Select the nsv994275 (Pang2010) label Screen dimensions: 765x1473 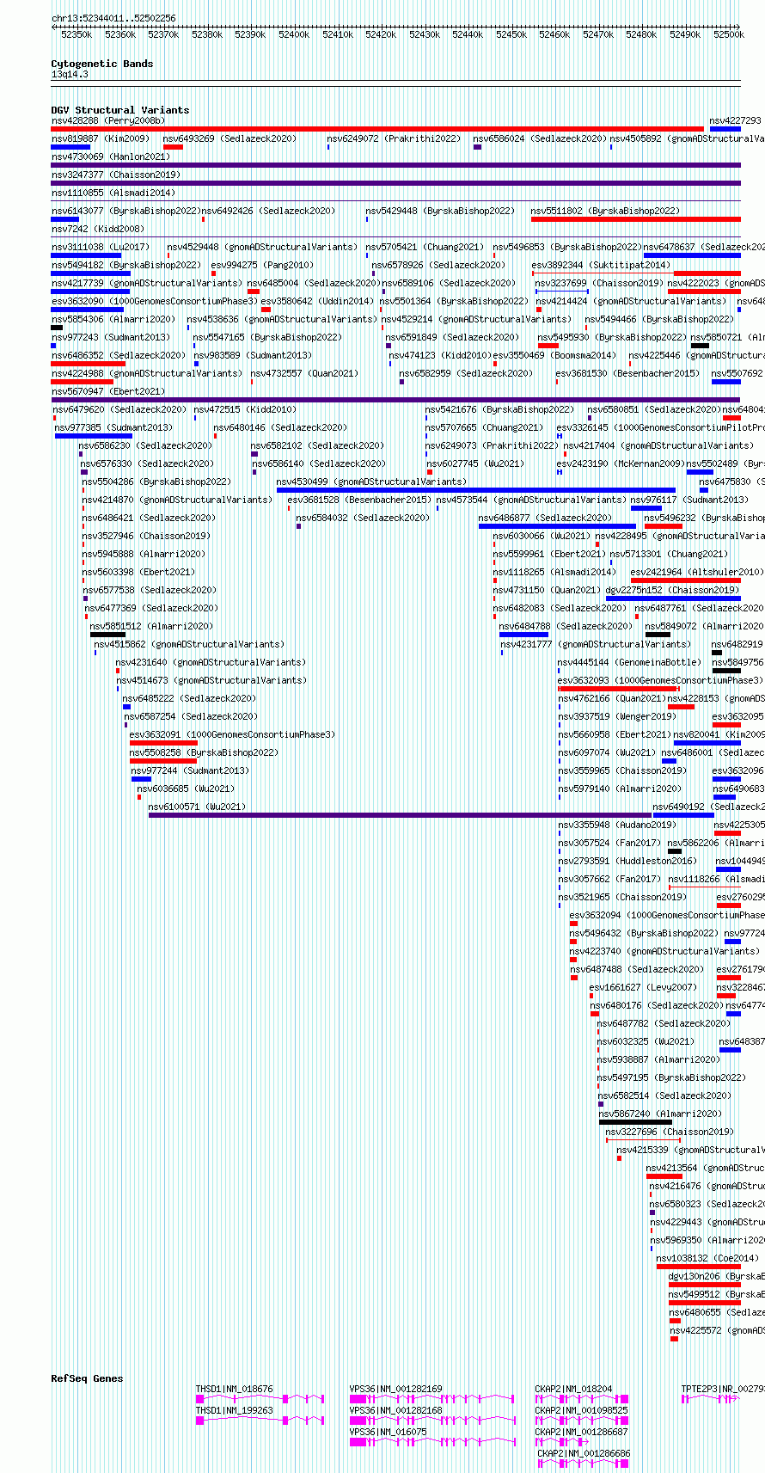262,265
